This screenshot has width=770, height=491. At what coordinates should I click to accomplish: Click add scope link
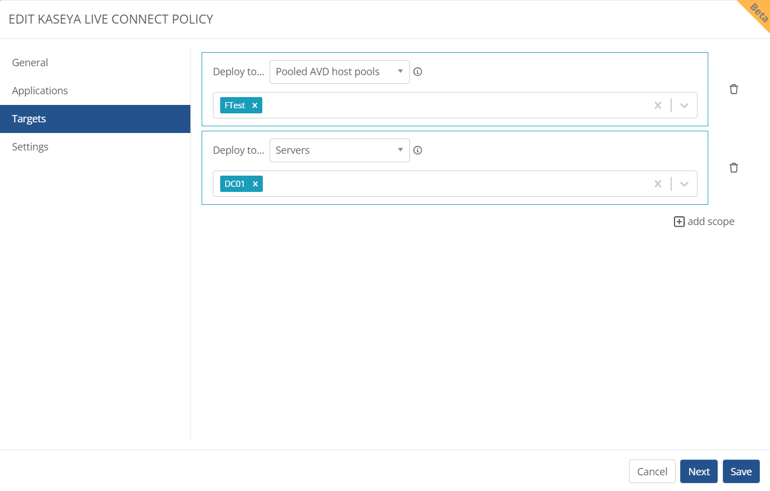[x=704, y=222]
